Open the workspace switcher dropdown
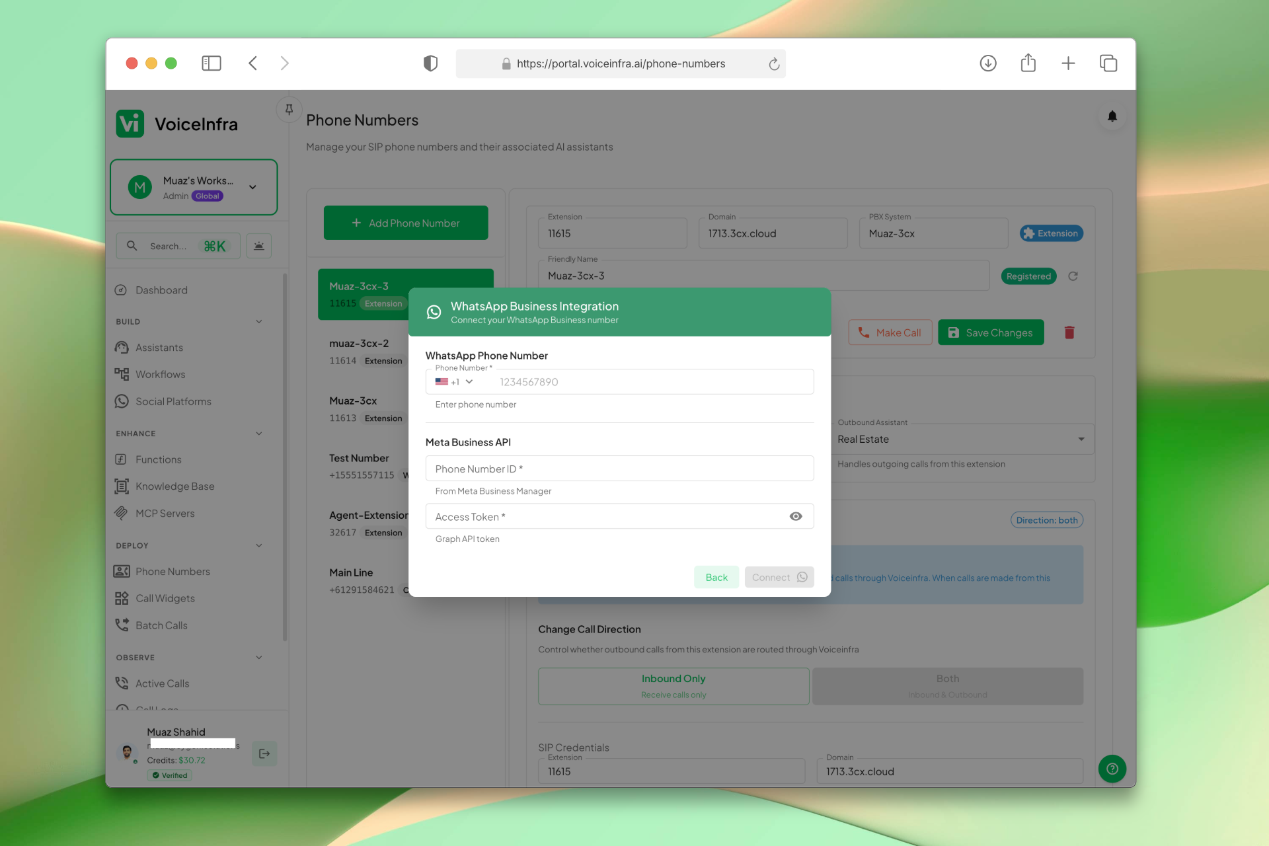Screen dimensions: 1269x846 pos(194,187)
